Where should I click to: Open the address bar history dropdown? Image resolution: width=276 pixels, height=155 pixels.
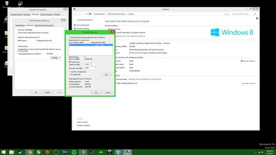tap(224, 14)
